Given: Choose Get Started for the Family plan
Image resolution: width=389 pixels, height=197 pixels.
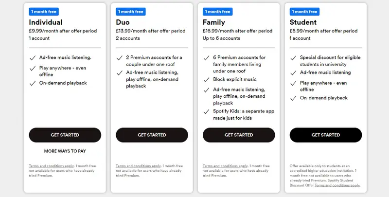Looking at the screenshot, I should 239,135.
